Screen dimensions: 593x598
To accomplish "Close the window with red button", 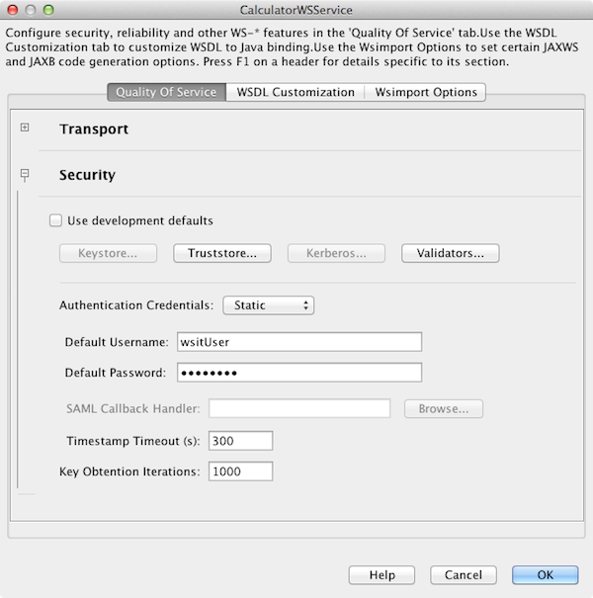I will [x=13, y=10].
